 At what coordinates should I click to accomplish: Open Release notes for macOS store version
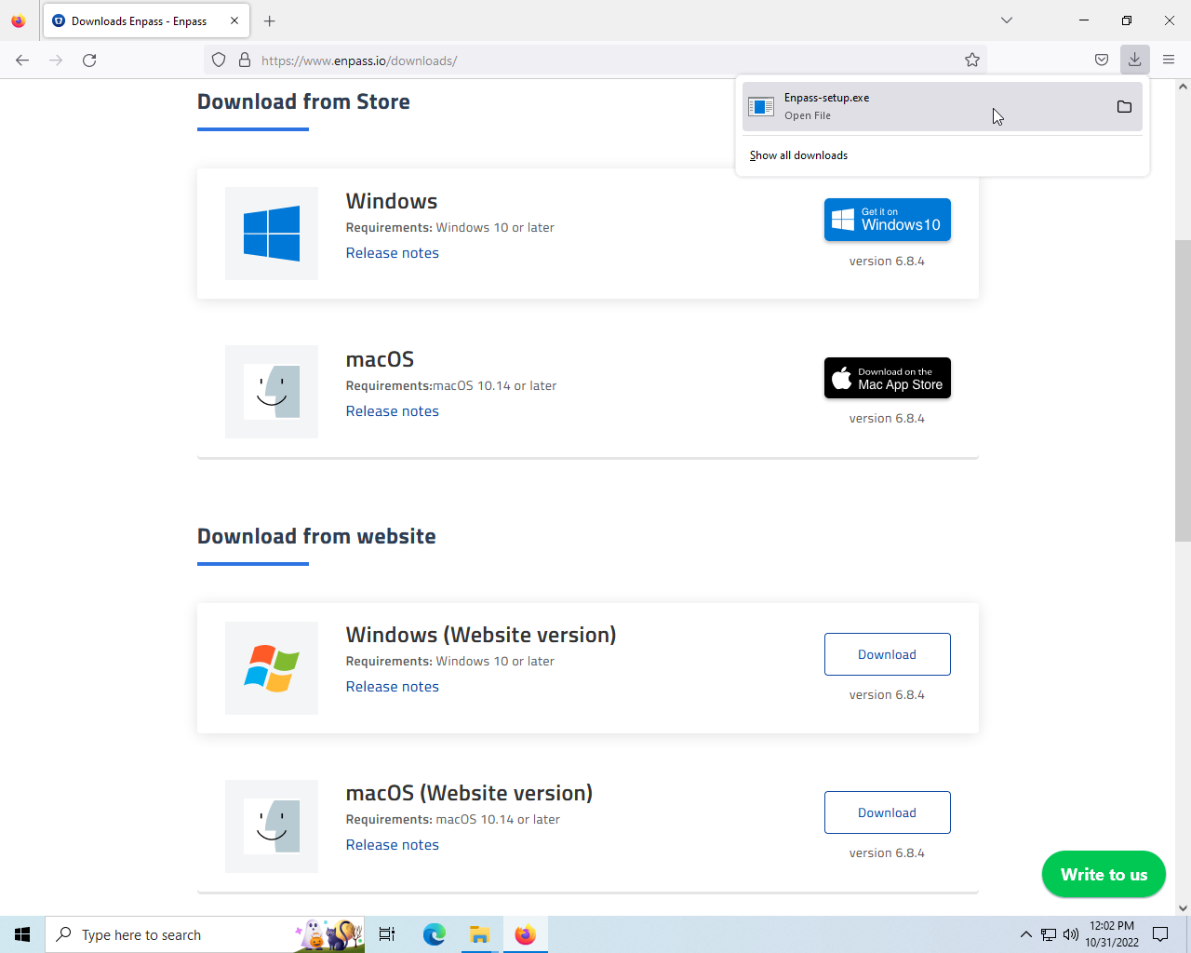(x=393, y=411)
